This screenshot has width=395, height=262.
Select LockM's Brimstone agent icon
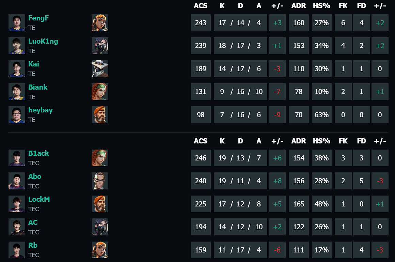click(x=100, y=204)
